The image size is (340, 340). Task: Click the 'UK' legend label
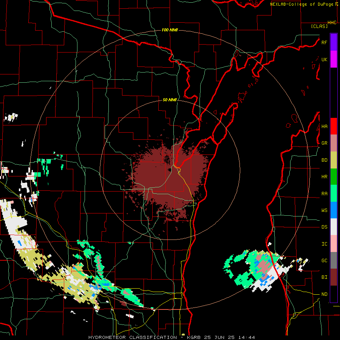324,59
